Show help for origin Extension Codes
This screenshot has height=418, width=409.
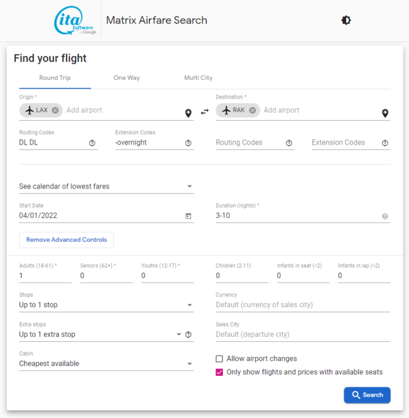point(188,143)
